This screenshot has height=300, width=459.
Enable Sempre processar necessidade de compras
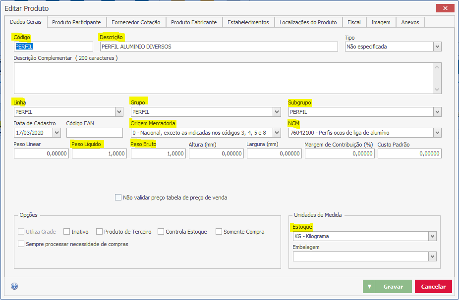click(x=21, y=244)
